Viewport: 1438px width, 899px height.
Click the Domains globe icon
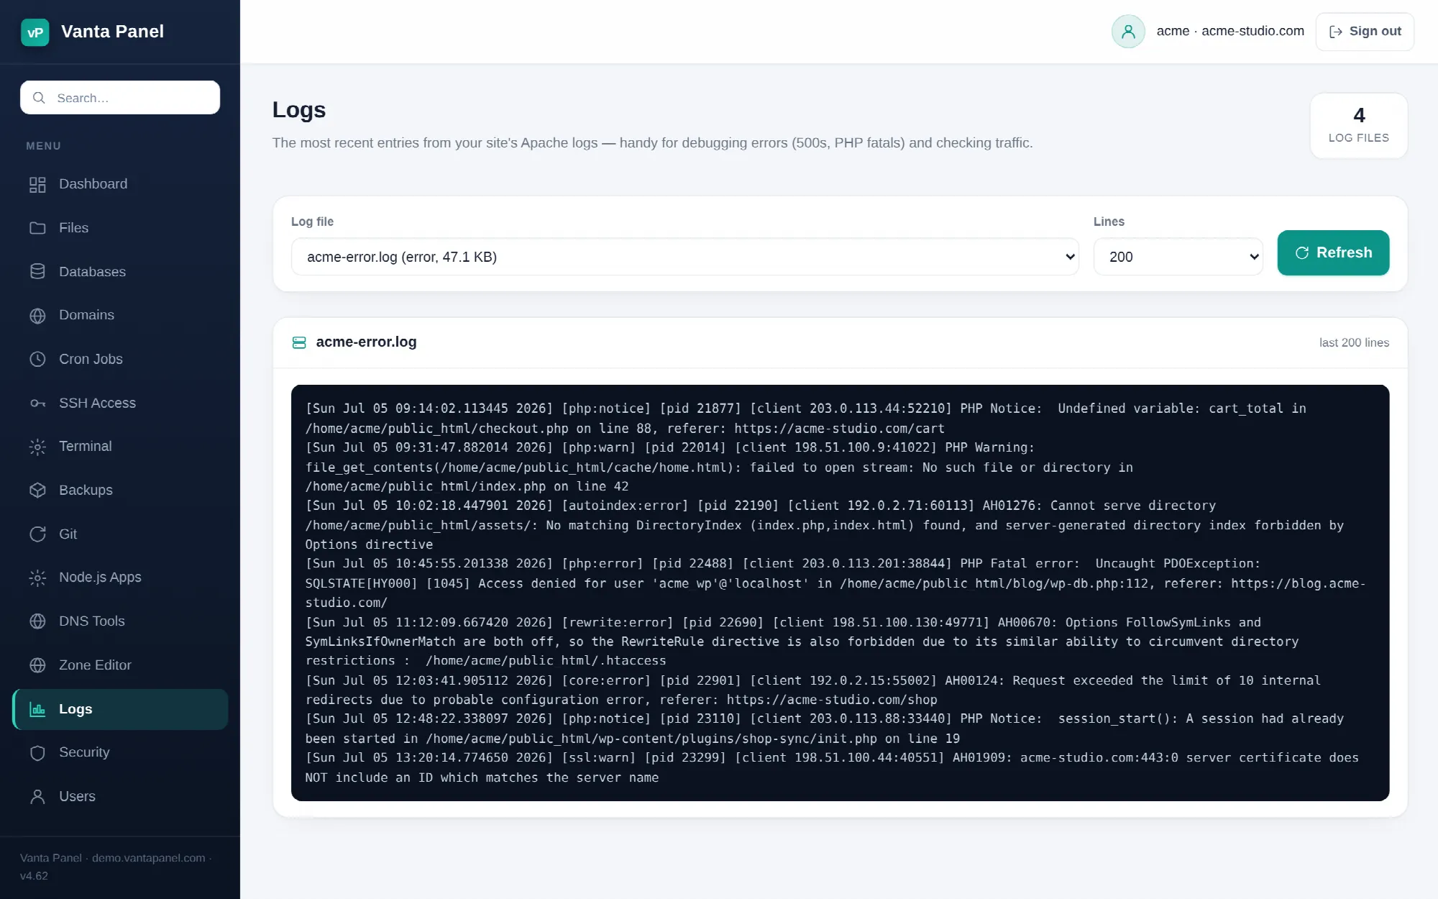pyautogui.click(x=37, y=316)
